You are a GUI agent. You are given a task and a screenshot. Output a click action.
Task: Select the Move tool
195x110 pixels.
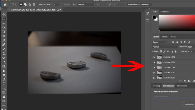coord(4,14)
